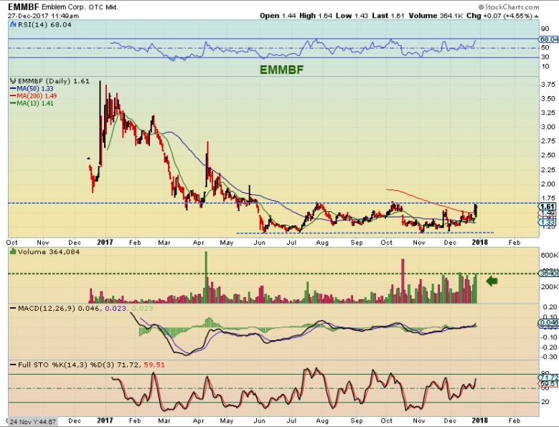
Task: Click the 3.75 price axis label
Action: tap(548, 85)
